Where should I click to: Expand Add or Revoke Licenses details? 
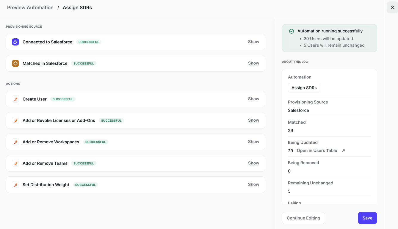tap(253, 120)
